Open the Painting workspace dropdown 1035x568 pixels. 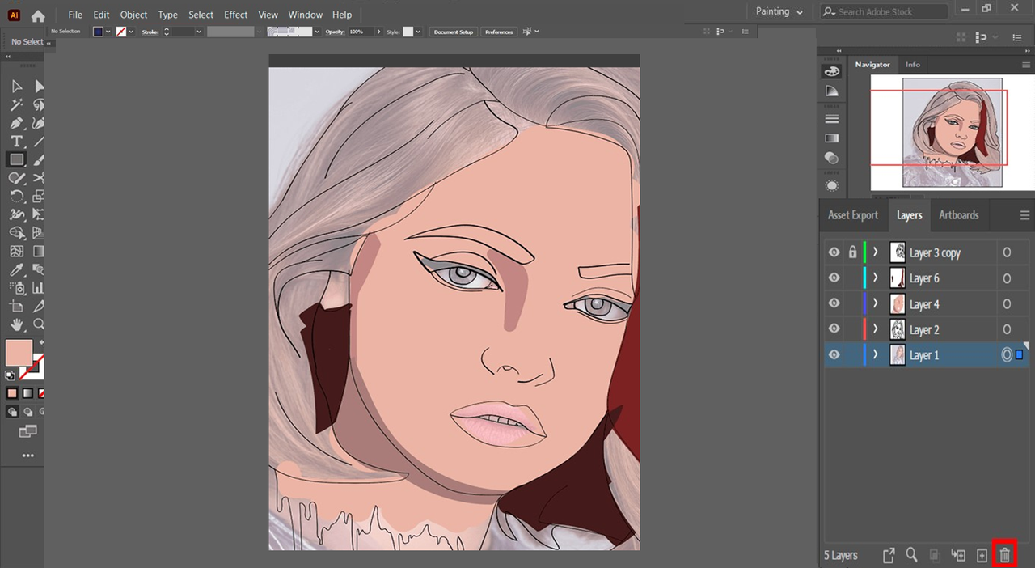[x=779, y=11]
